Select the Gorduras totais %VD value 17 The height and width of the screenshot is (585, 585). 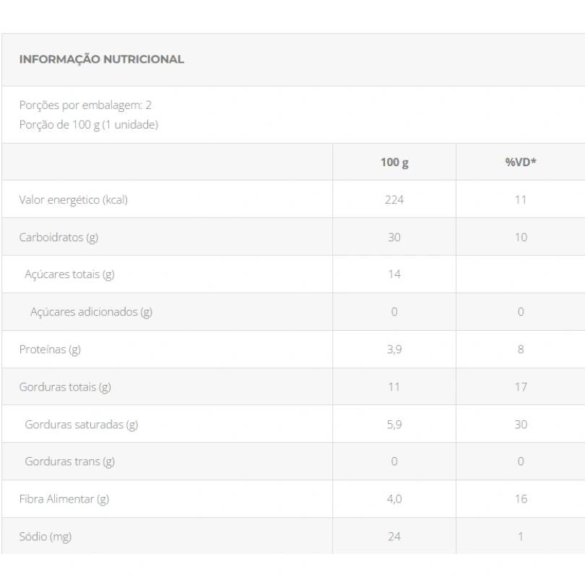(521, 387)
